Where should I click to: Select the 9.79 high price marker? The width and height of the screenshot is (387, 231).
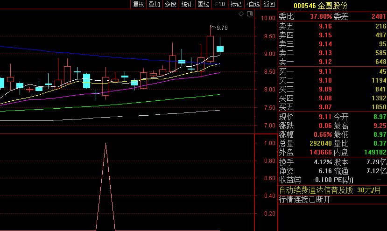coord(222,28)
